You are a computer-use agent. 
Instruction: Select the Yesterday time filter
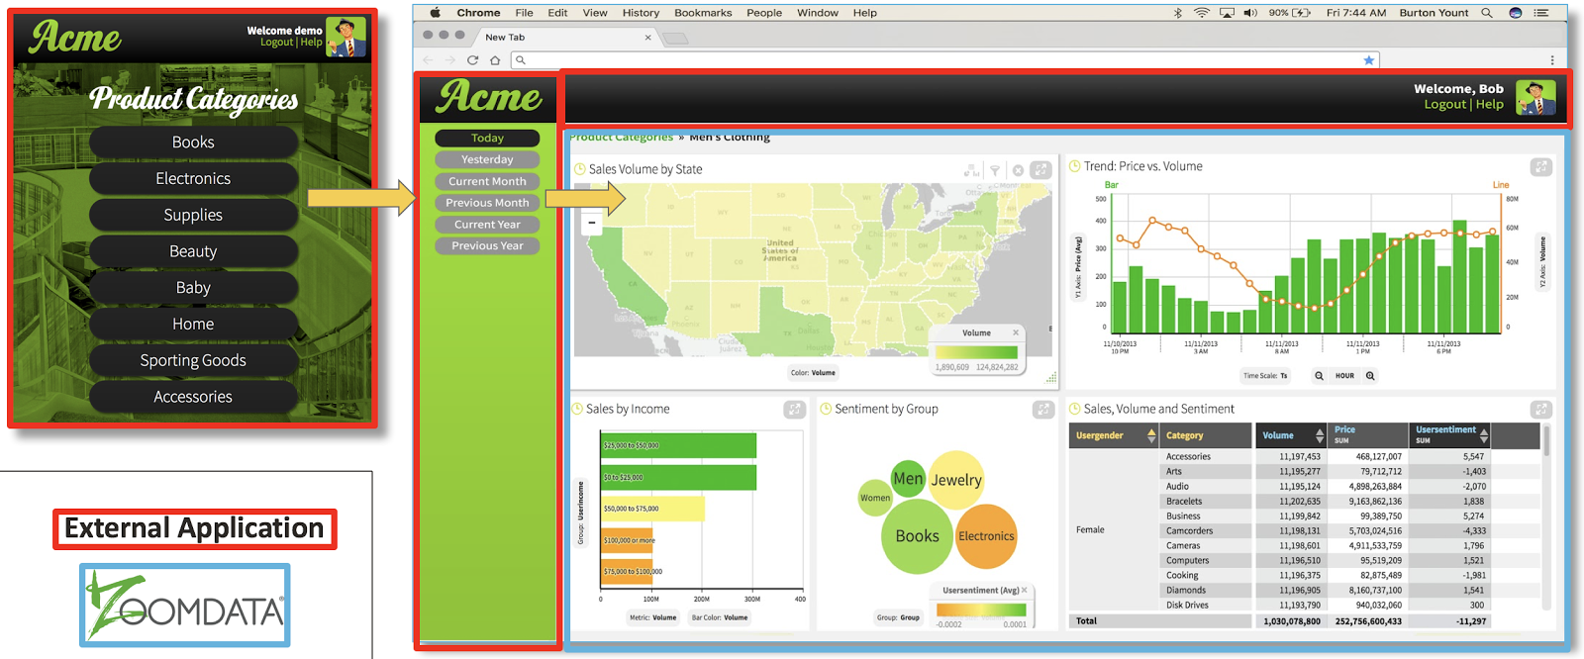pos(487,159)
